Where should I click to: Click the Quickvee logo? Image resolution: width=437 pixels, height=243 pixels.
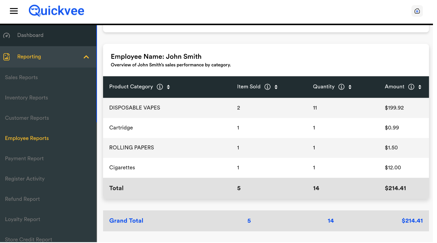coord(56,11)
